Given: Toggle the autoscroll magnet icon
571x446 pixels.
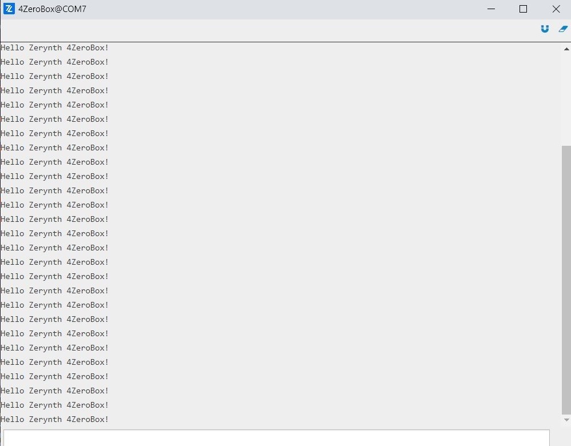Looking at the screenshot, I should tap(545, 29).
